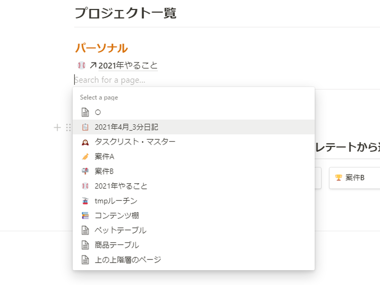
Task: Select 2021年4月_3分日記 from the page list
Action: pos(193,127)
